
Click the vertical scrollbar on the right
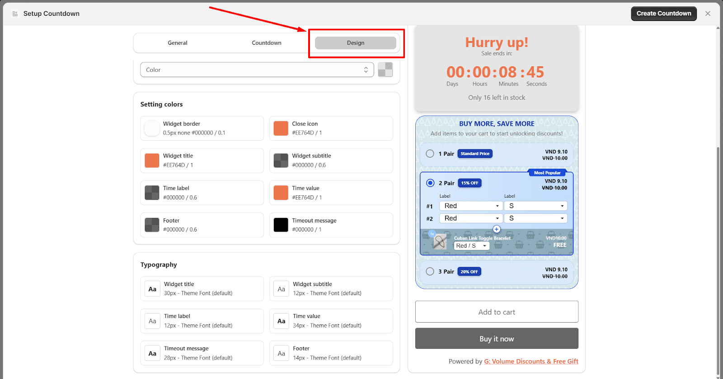tap(718, 262)
